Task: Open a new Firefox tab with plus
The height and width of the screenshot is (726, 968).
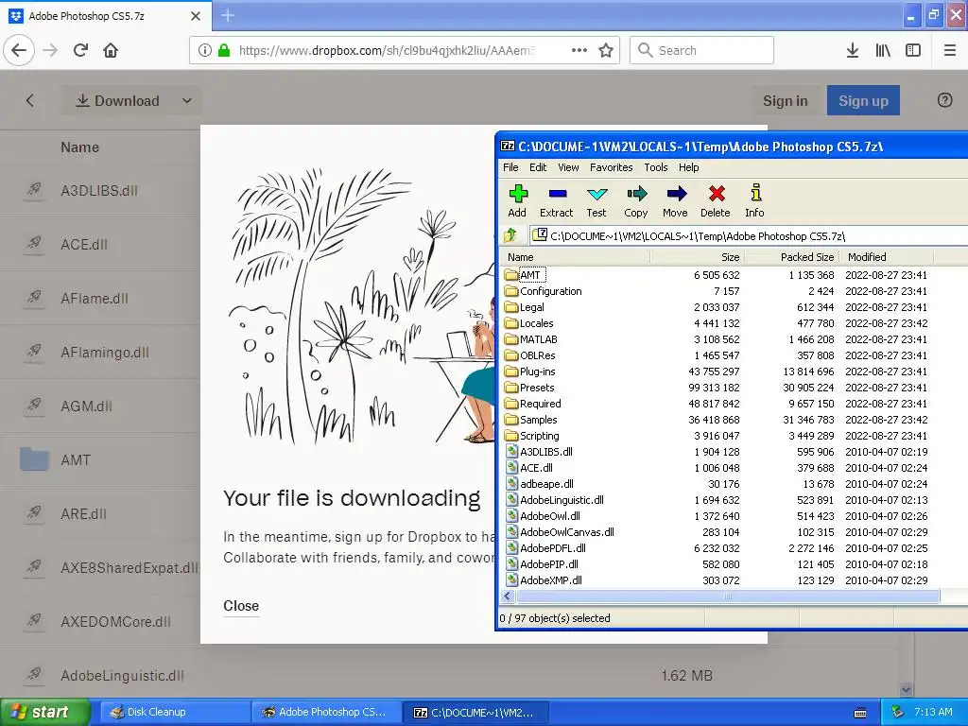Action: pos(228,15)
